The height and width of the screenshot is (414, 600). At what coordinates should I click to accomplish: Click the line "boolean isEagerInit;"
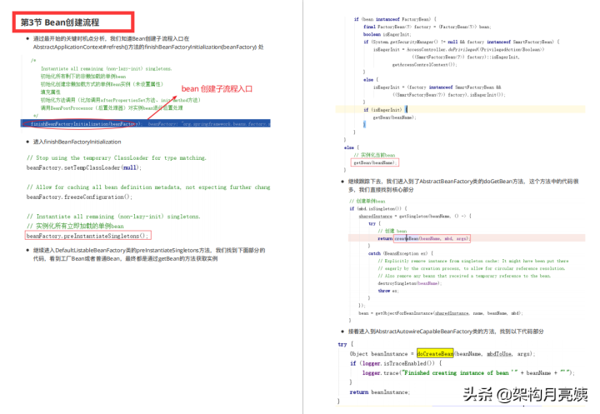pos(387,34)
